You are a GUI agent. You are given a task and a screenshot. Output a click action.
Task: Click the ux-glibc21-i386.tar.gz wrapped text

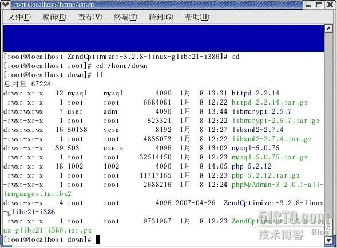47,230
